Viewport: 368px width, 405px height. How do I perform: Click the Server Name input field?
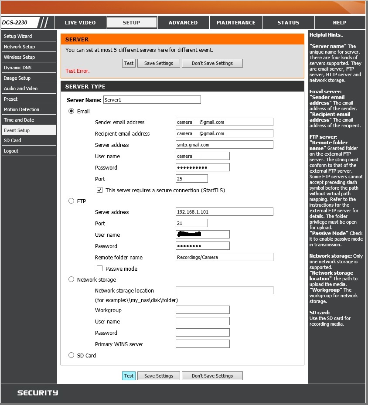click(x=152, y=100)
